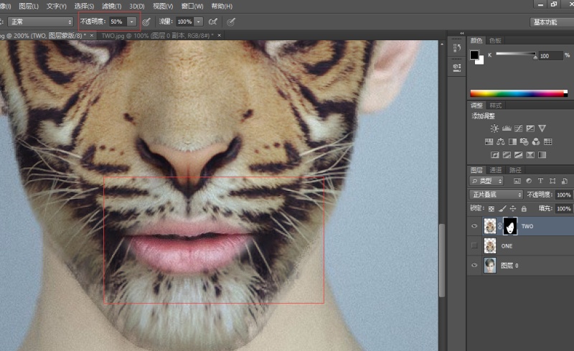574x351 pixels.
Task: Open the layer filter 类型 dropdown
Action: [x=486, y=181]
